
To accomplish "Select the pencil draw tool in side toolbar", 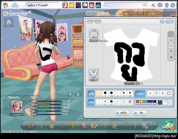I will [171, 34].
